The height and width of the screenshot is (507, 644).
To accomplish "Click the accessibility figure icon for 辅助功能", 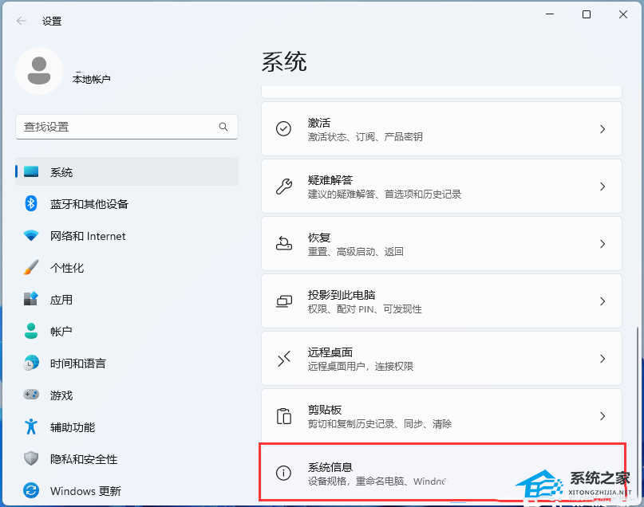I will tap(31, 426).
